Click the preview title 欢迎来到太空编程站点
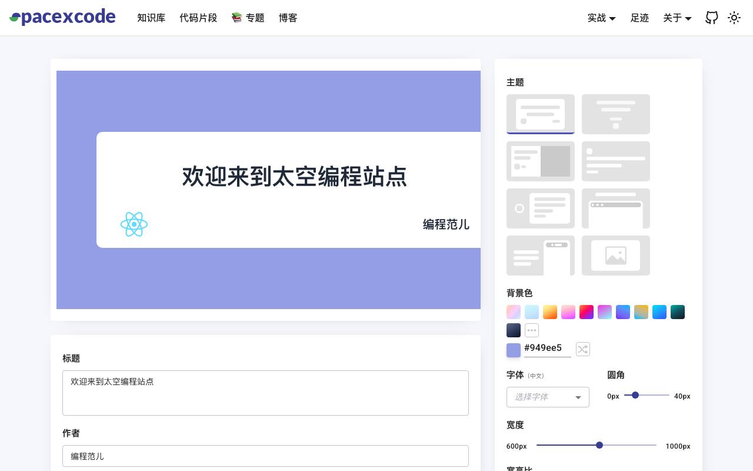753x471 pixels. (x=294, y=177)
